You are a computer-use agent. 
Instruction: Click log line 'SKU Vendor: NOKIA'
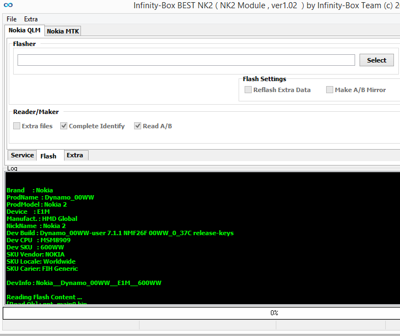pos(36,255)
